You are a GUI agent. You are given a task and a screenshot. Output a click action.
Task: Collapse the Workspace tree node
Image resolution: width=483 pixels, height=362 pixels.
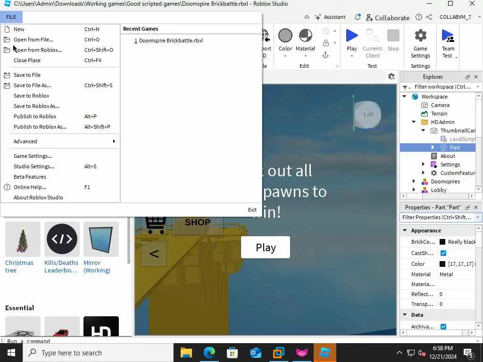pos(404,96)
